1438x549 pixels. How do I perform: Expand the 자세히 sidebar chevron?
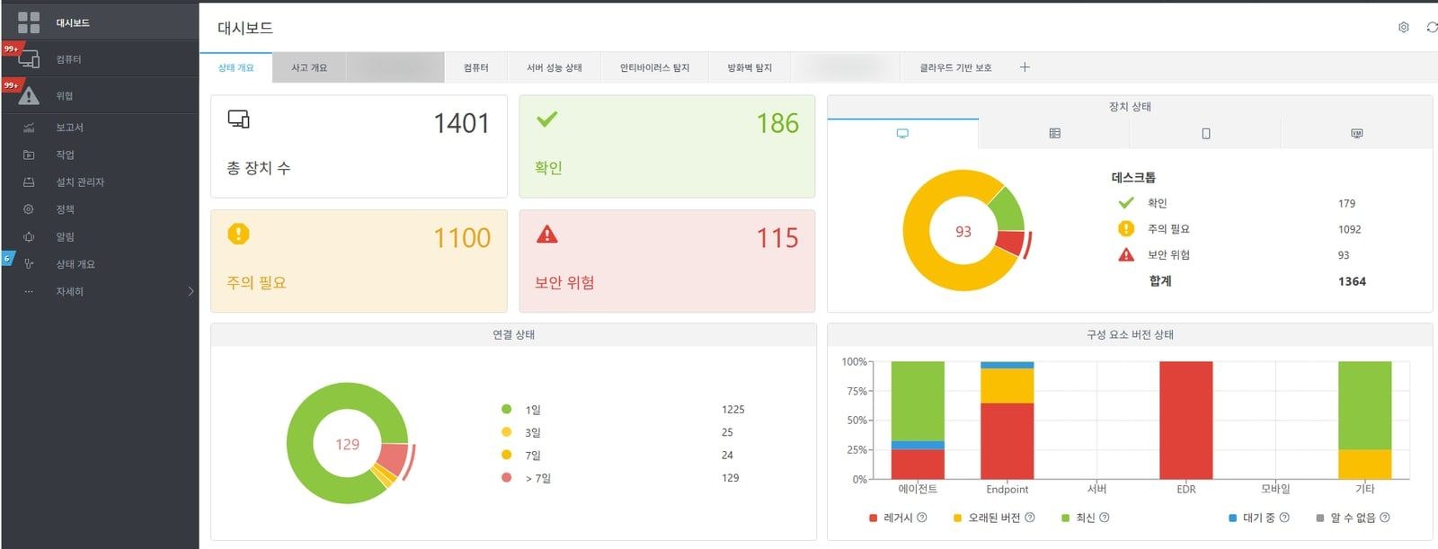click(191, 292)
